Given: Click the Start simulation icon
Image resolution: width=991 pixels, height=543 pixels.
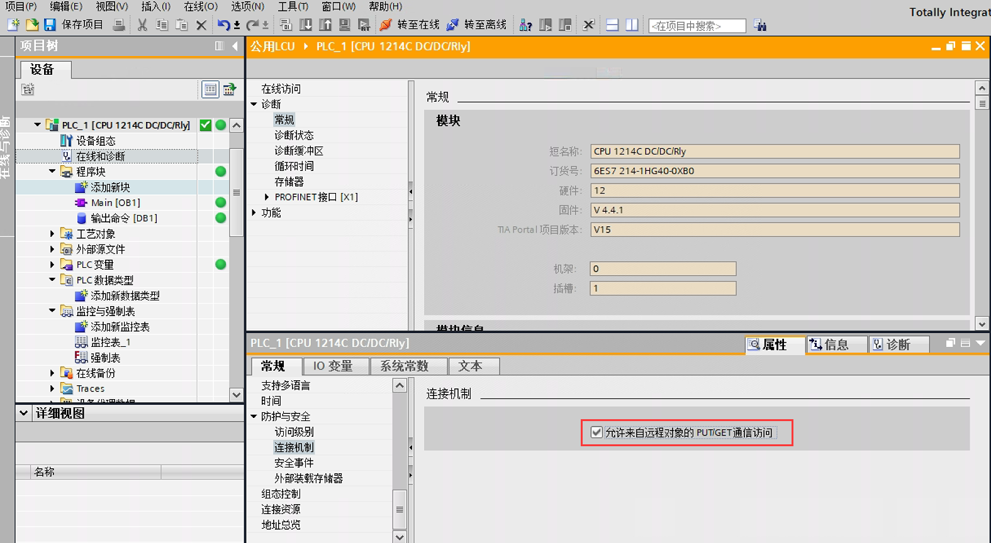Looking at the screenshot, I should 345,25.
